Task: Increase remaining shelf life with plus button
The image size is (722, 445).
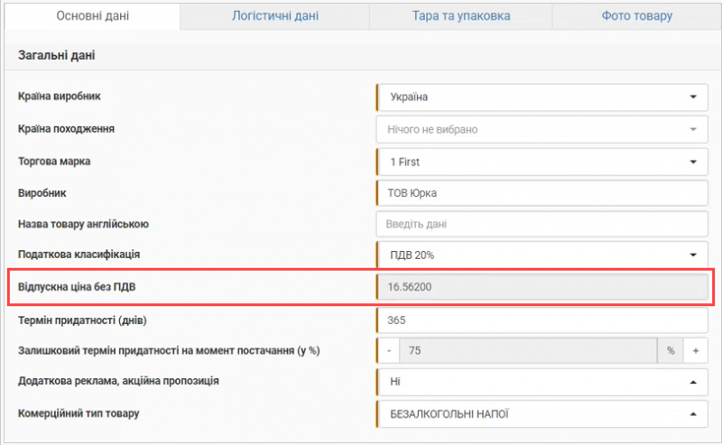Action: tap(696, 351)
